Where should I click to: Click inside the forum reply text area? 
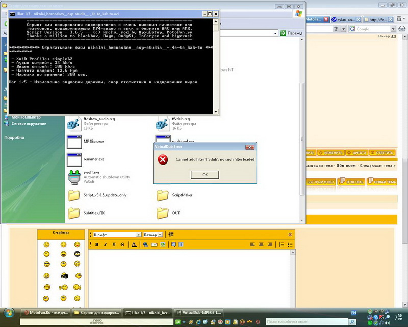(190, 278)
